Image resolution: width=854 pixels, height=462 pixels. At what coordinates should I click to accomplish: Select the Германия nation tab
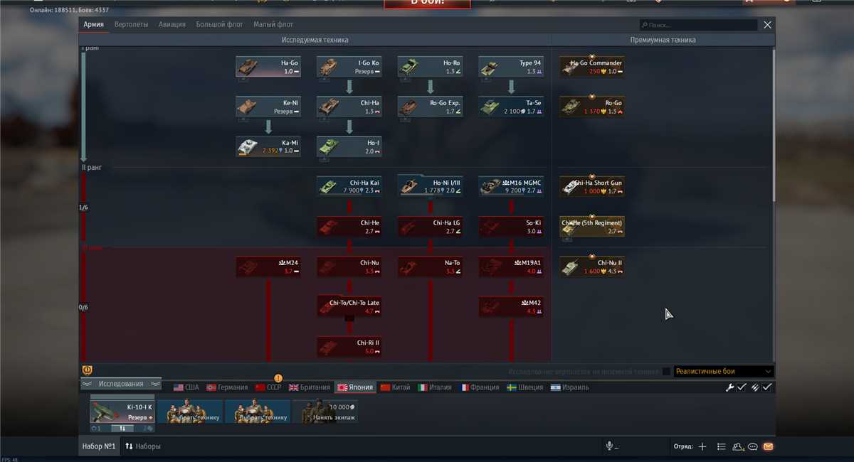click(227, 387)
